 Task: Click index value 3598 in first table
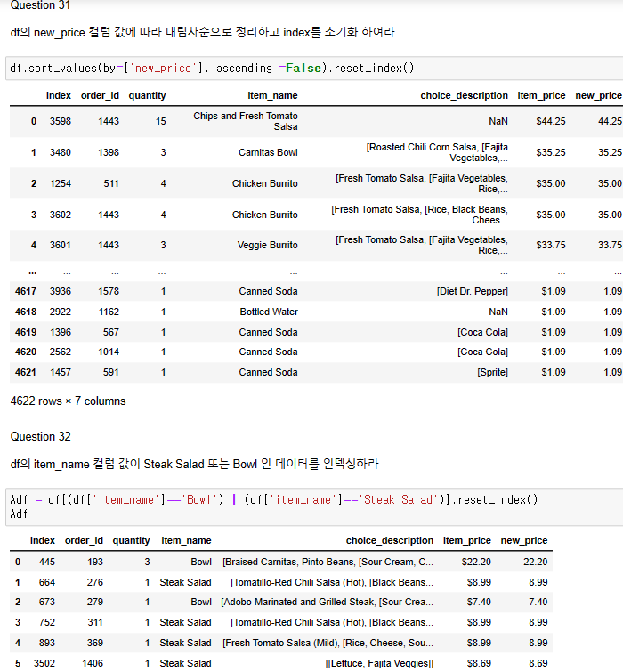coord(60,121)
